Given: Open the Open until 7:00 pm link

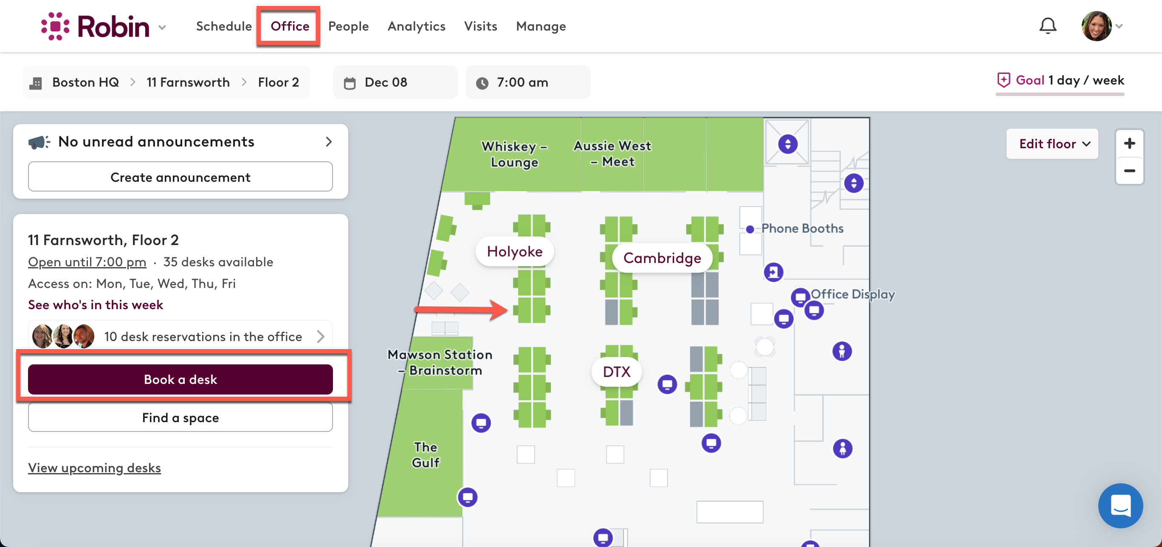Looking at the screenshot, I should pos(87,262).
